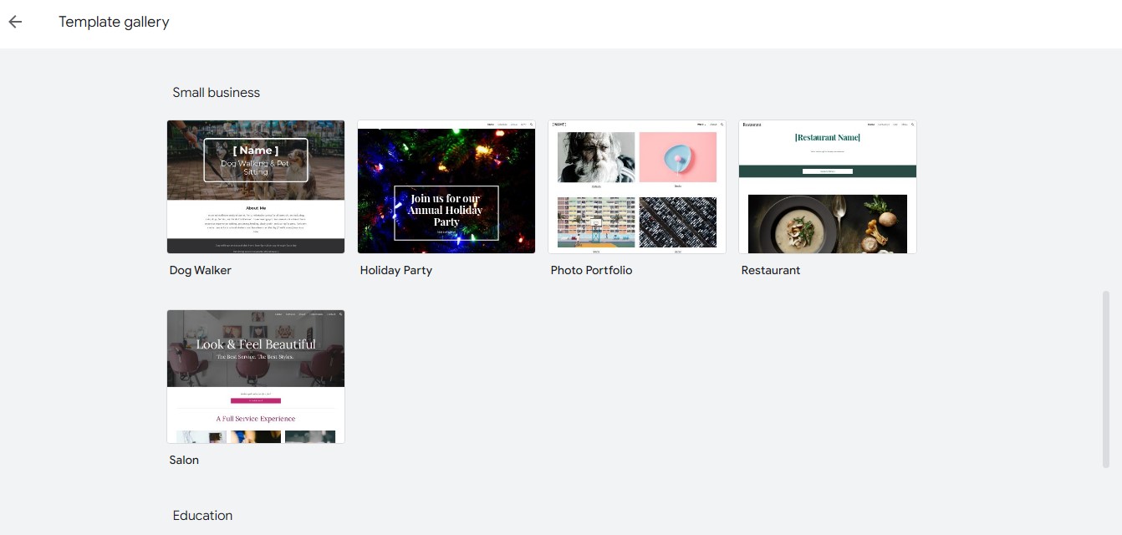Click the Small business section heading

pyautogui.click(x=217, y=92)
